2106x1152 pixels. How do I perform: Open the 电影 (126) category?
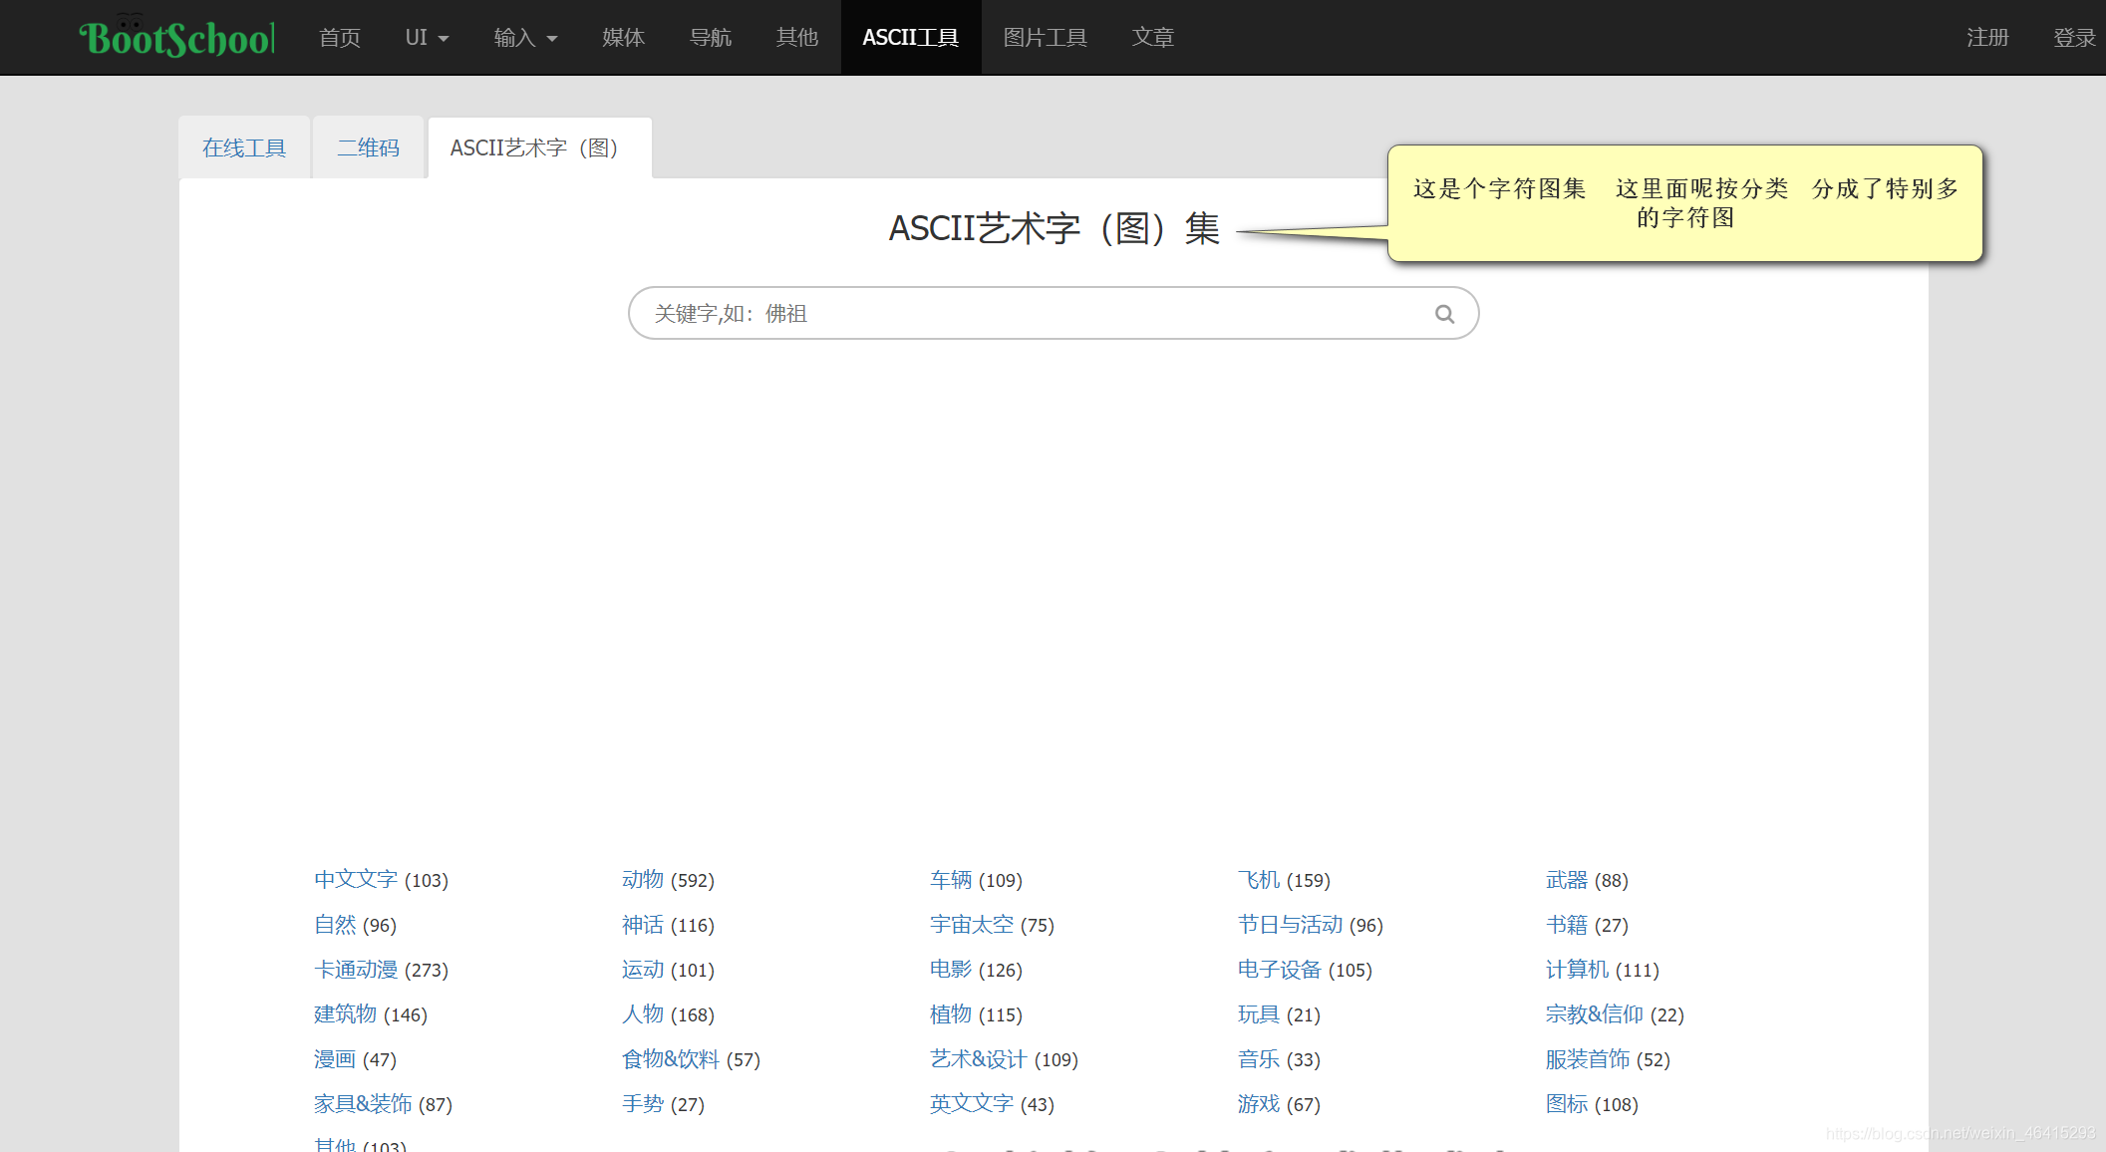(951, 969)
